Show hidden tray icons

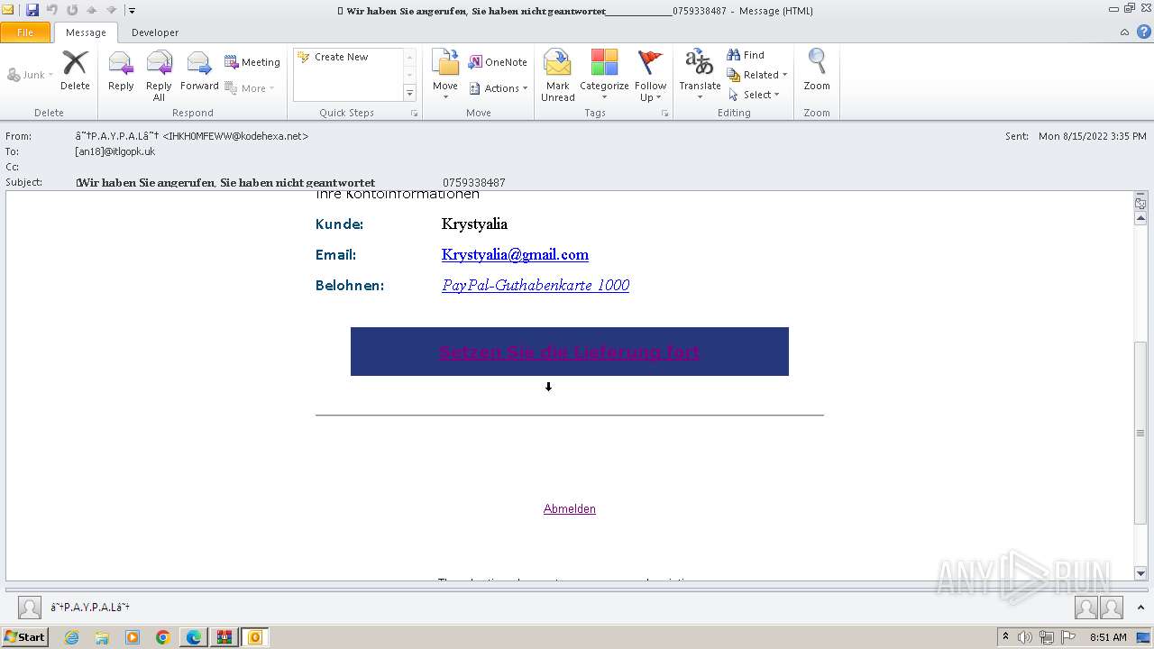click(x=1005, y=637)
